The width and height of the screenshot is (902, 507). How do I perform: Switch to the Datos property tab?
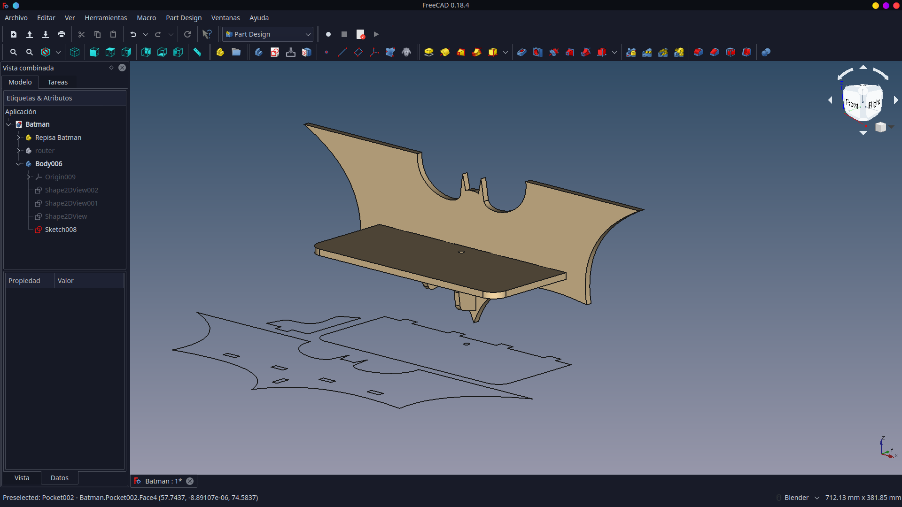click(60, 478)
